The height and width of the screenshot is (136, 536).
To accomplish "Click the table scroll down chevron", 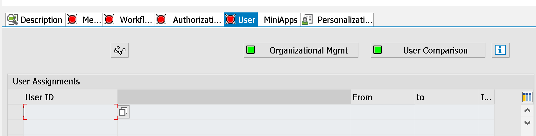I will pyautogui.click(x=527, y=123).
